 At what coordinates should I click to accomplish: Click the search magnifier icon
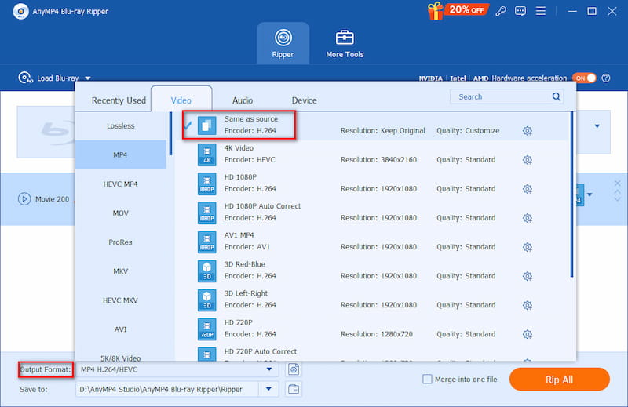point(556,96)
